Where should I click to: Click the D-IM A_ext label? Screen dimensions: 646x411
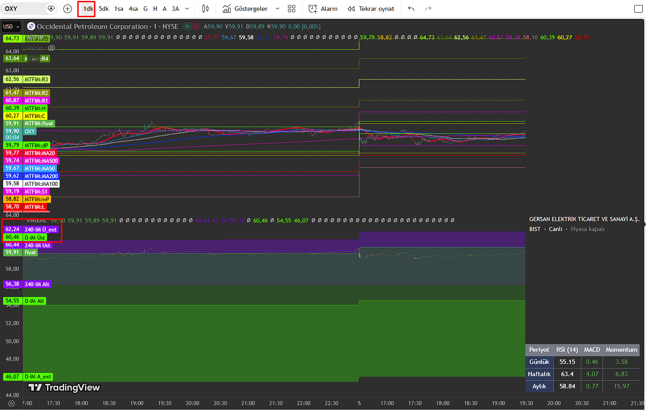[x=38, y=377]
